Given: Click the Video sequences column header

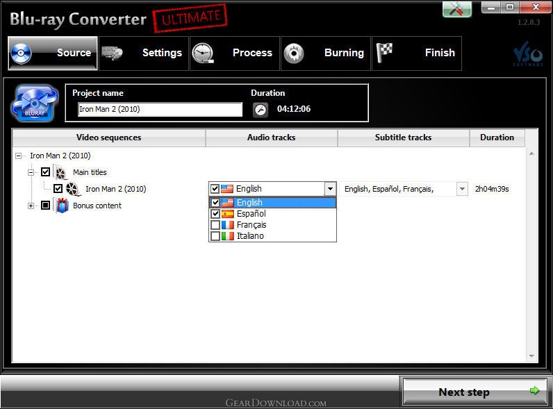Looking at the screenshot, I should (x=108, y=137).
